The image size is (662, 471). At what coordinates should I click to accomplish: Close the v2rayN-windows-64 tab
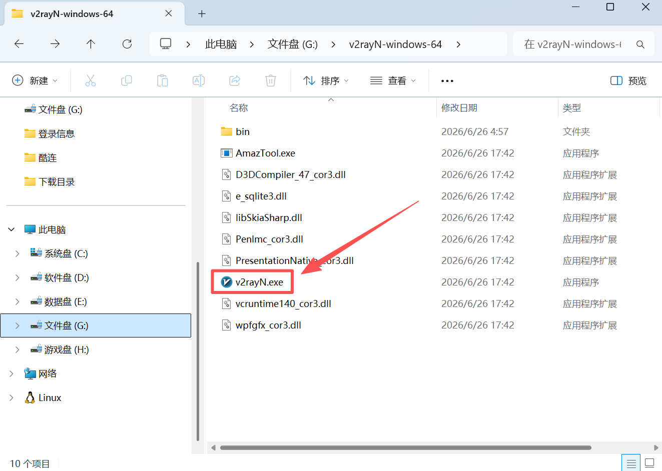(x=169, y=13)
